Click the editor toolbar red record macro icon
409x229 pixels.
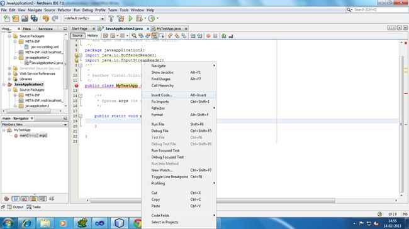tap(208, 36)
